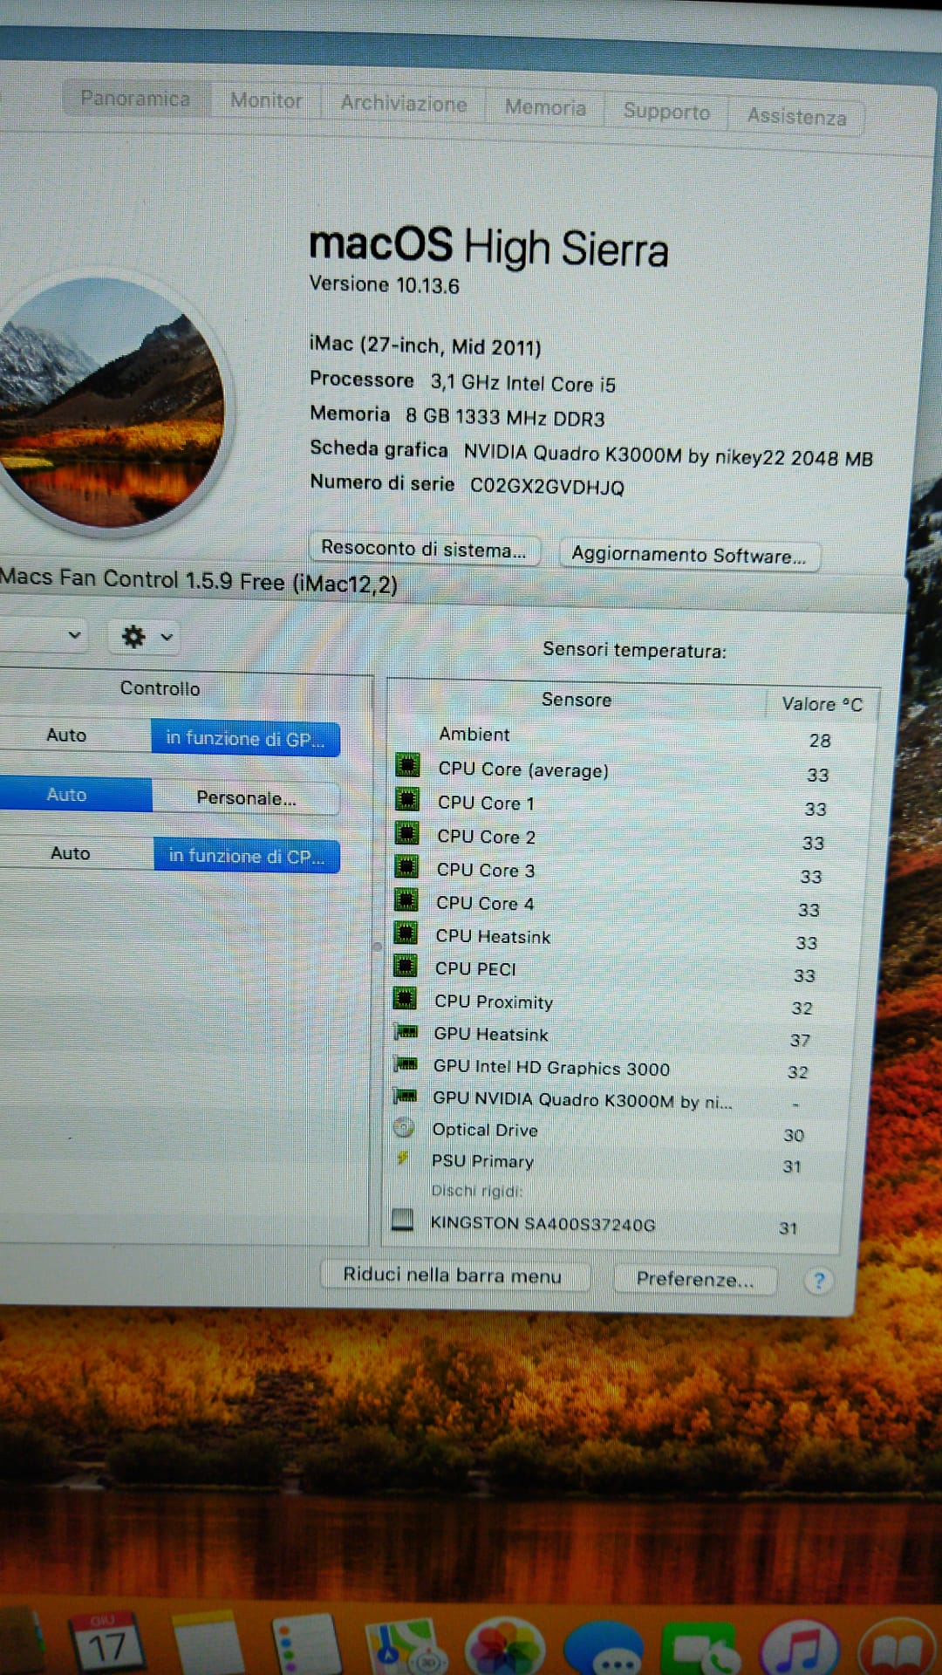This screenshot has height=1675, width=942.
Task: Click the splitter handle between fan and sensor panels
Action: click(x=377, y=946)
